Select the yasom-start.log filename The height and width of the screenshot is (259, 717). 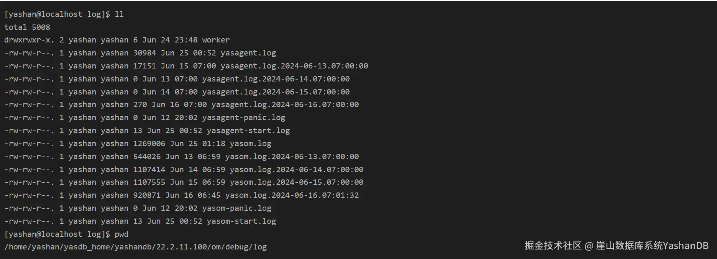coord(241,221)
